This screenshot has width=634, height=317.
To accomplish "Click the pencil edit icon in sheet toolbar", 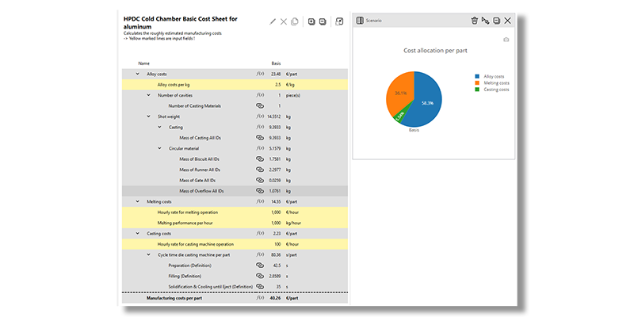I will point(273,21).
